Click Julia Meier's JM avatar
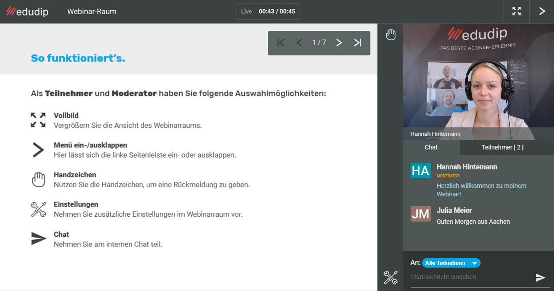554x291 pixels. tap(420, 214)
